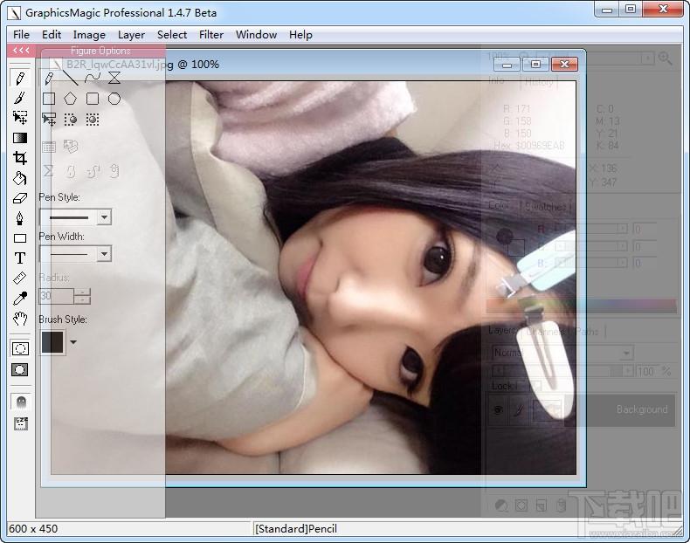Select the Eyedropper tool
690x543 pixels.
(x=20, y=299)
